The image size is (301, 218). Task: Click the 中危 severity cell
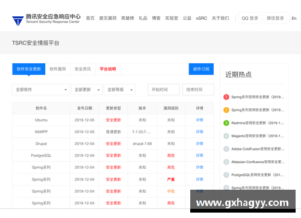[171, 192]
